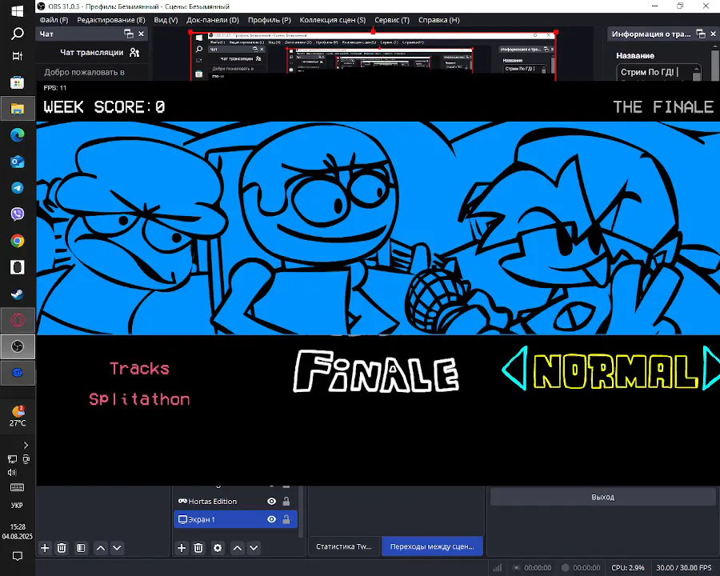
Task: Open Task View from taskbar
Action: point(18,55)
